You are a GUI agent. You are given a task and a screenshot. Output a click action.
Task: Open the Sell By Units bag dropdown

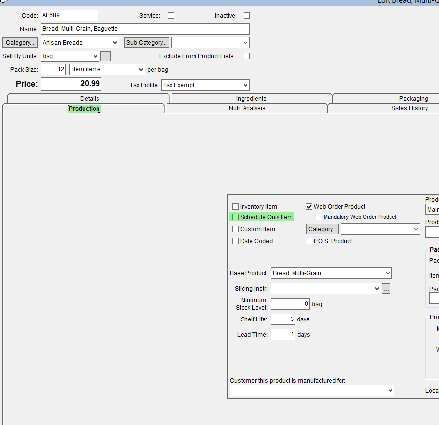[x=70, y=56]
